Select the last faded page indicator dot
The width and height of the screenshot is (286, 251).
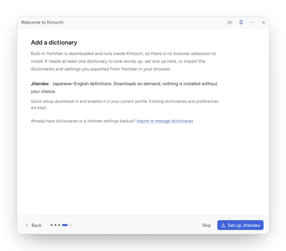[71, 225]
